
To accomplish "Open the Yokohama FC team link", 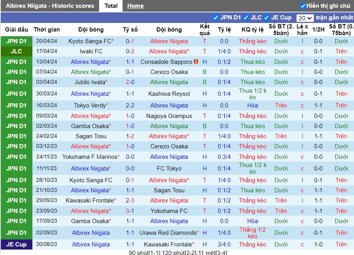I will 169,211.
